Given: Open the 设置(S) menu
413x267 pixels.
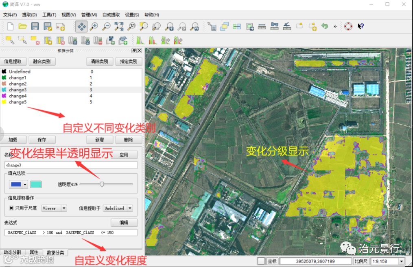Looking at the screenshot, I should pyautogui.click(x=132, y=15).
